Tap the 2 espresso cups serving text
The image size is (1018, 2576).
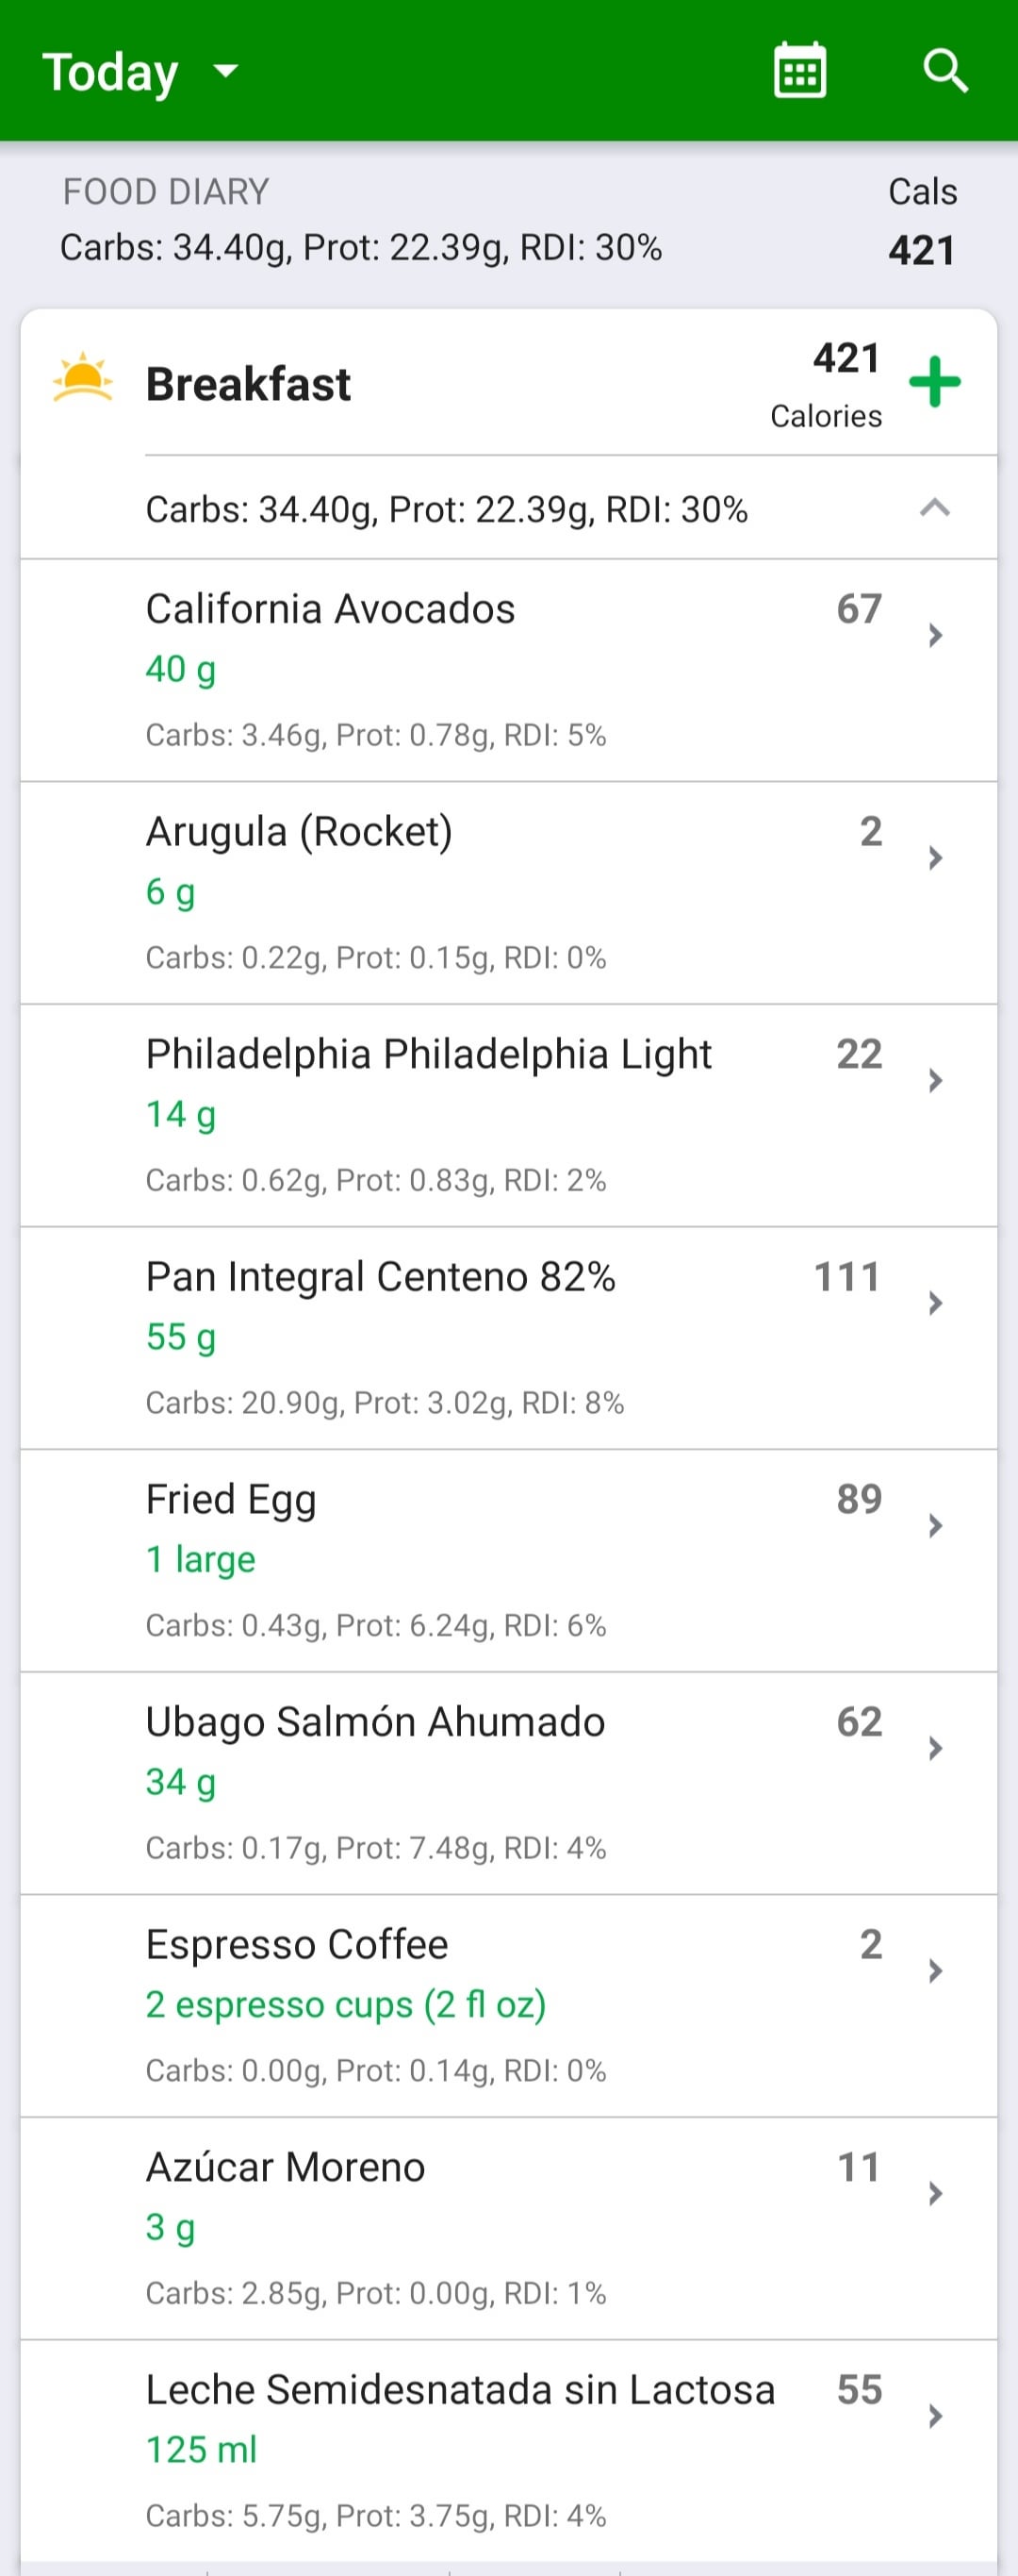point(346,2005)
